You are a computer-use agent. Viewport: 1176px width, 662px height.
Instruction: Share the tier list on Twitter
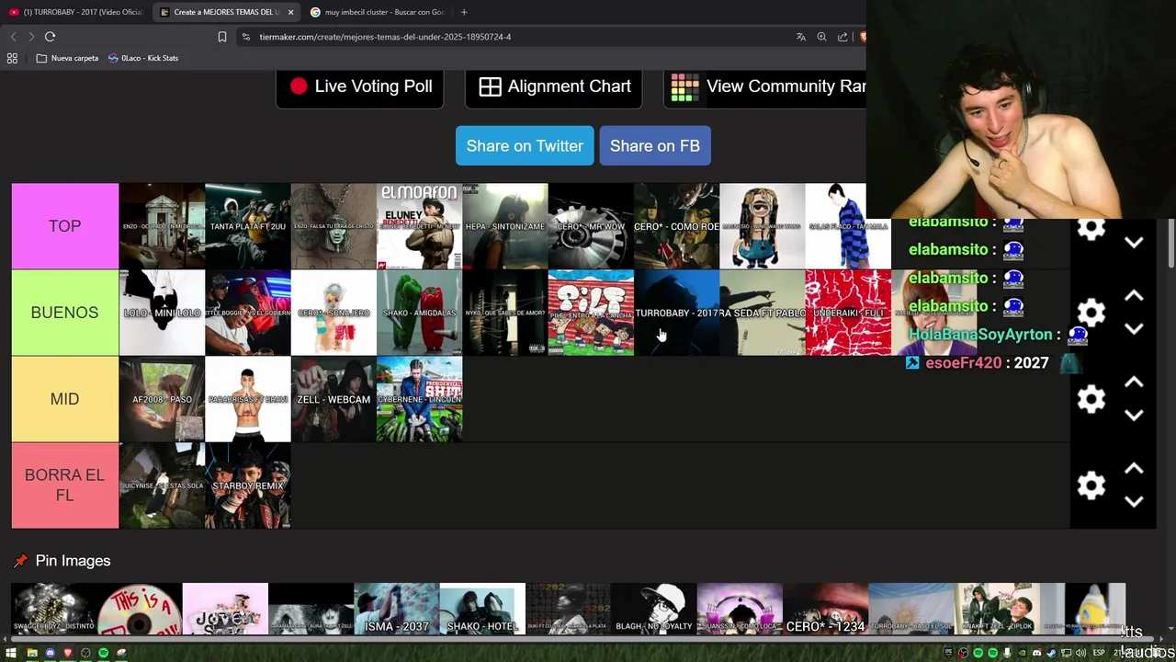click(x=525, y=146)
